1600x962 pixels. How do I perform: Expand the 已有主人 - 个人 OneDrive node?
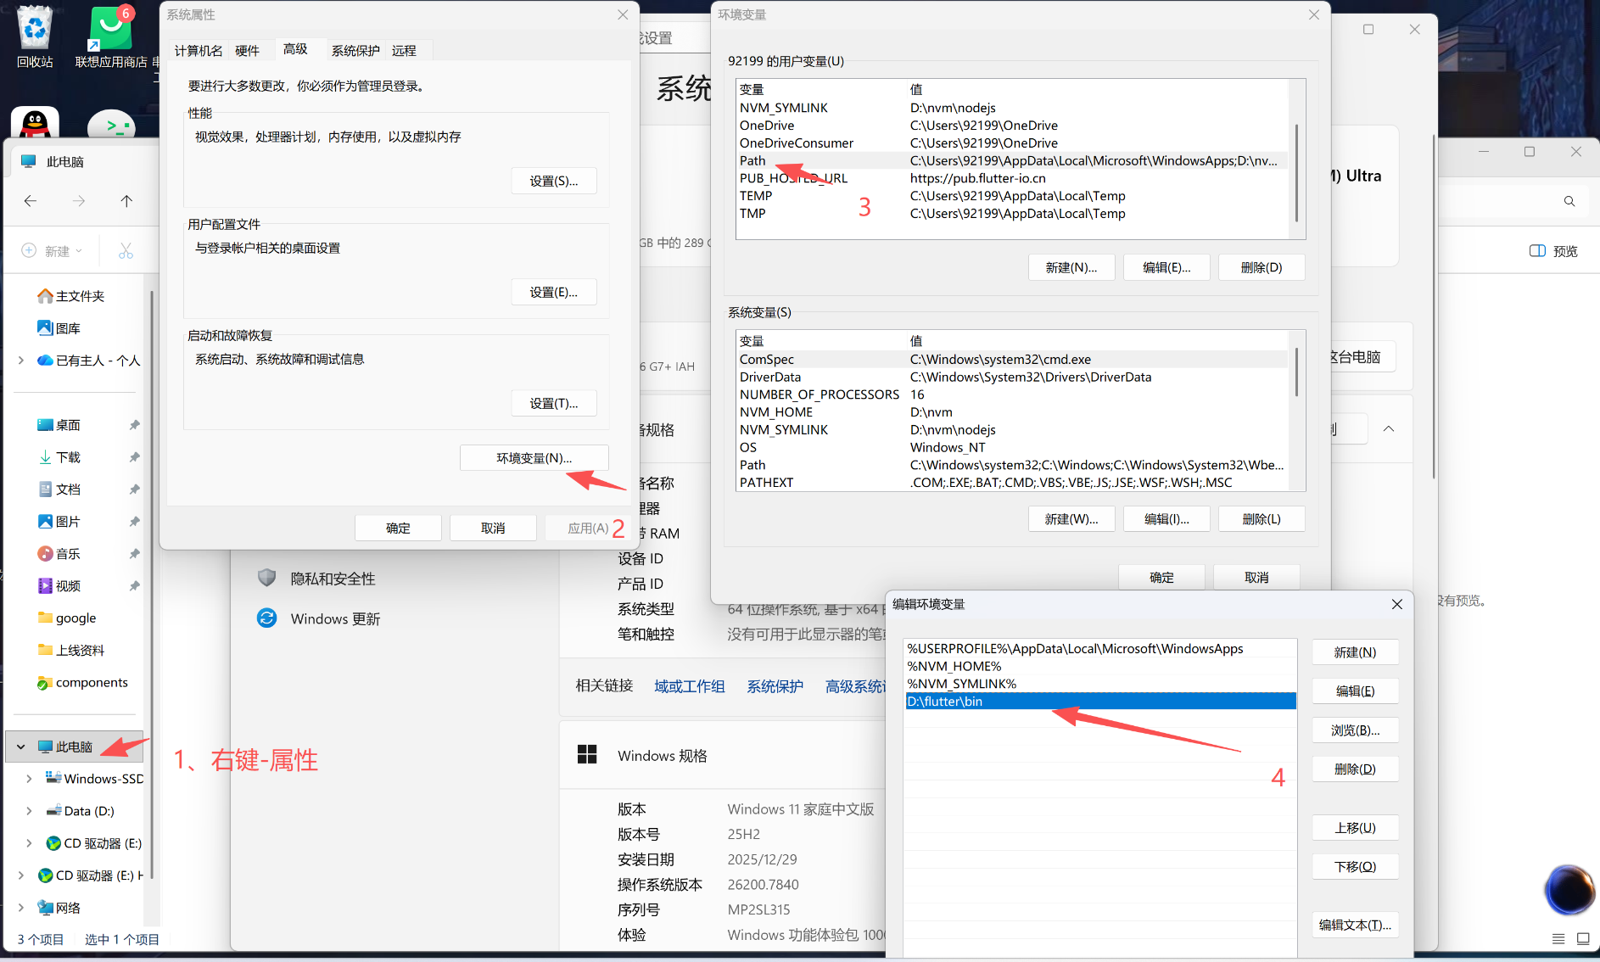[x=21, y=361]
